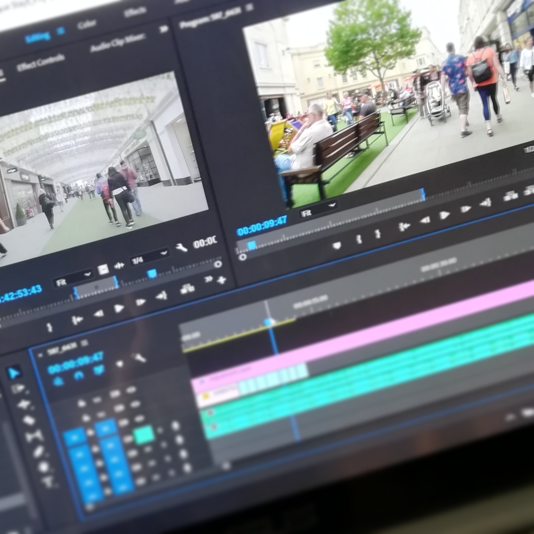Step forward one frame in Program monitor

pyautogui.click(x=466, y=209)
